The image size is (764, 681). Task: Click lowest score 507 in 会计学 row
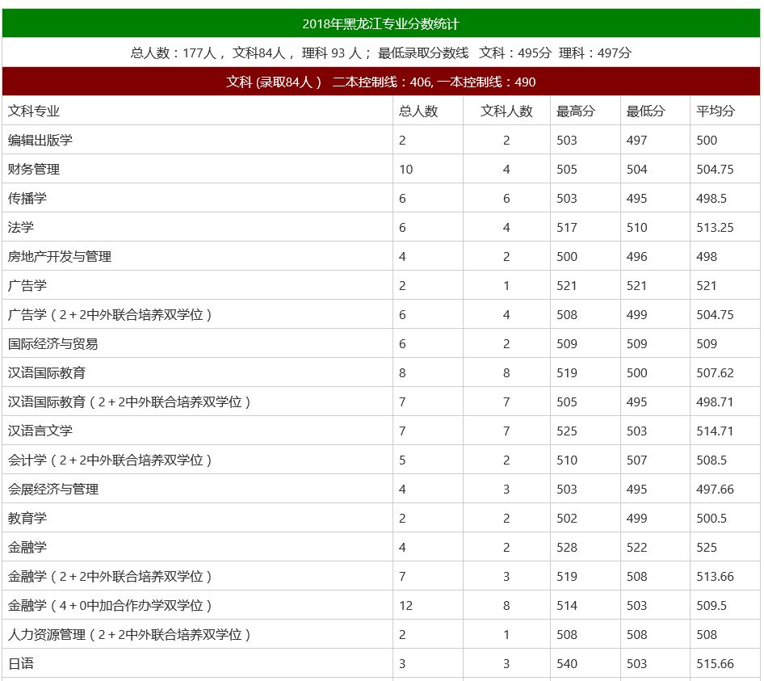[x=637, y=460]
